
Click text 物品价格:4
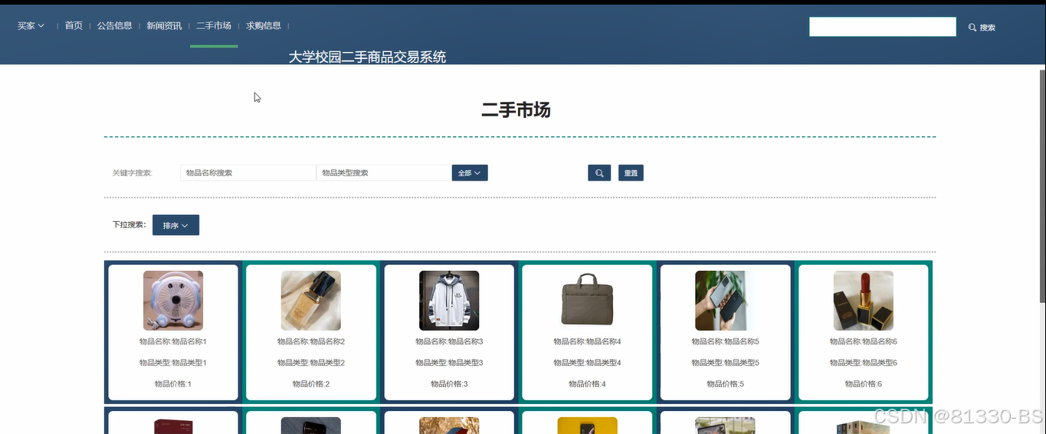click(x=587, y=384)
